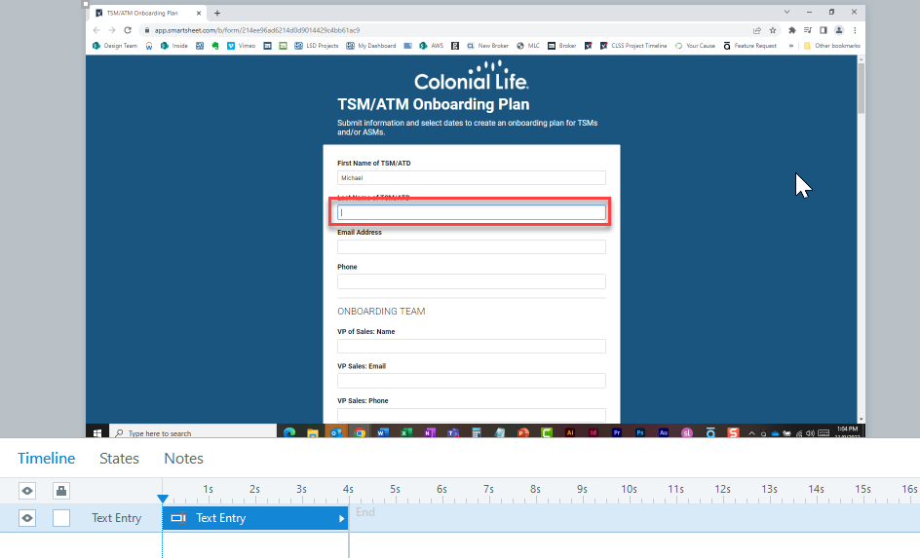Click the arrow at the Text Entry bar's end
920x558 pixels.
[x=341, y=518]
